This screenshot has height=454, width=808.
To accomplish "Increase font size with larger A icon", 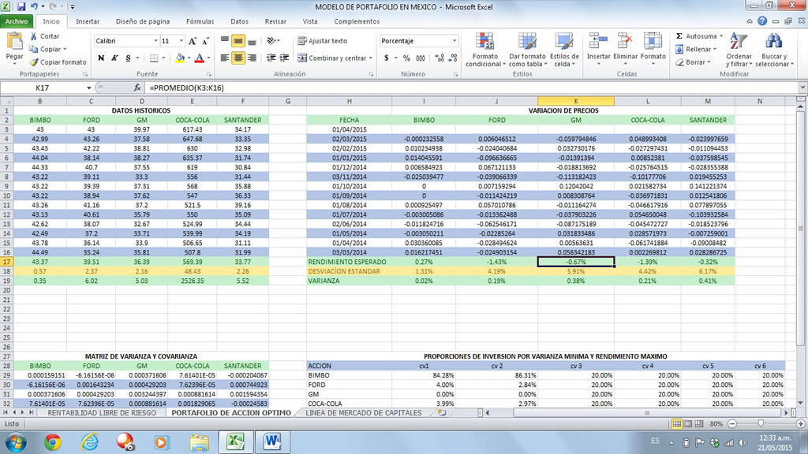I will [193, 41].
